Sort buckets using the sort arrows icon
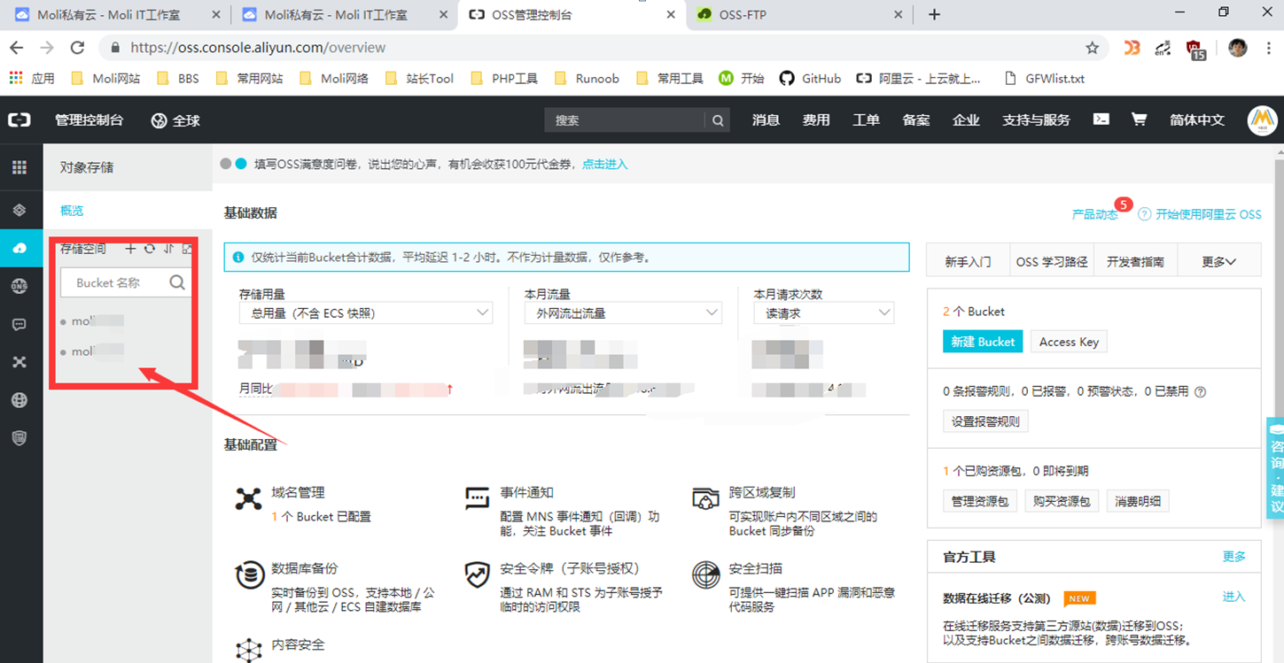This screenshot has width=1284, height=663. 168,249
